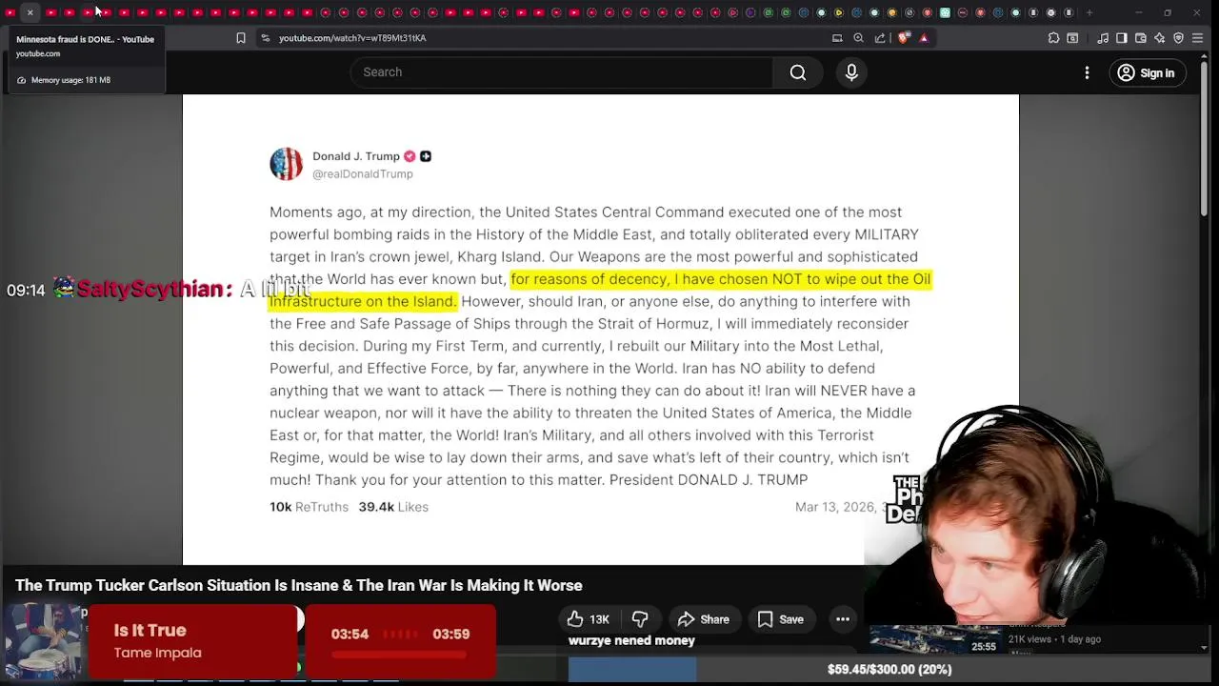Screen dimensions: 1219x686
Task: Click the song progress bar under 03:54
Action: 400,655
